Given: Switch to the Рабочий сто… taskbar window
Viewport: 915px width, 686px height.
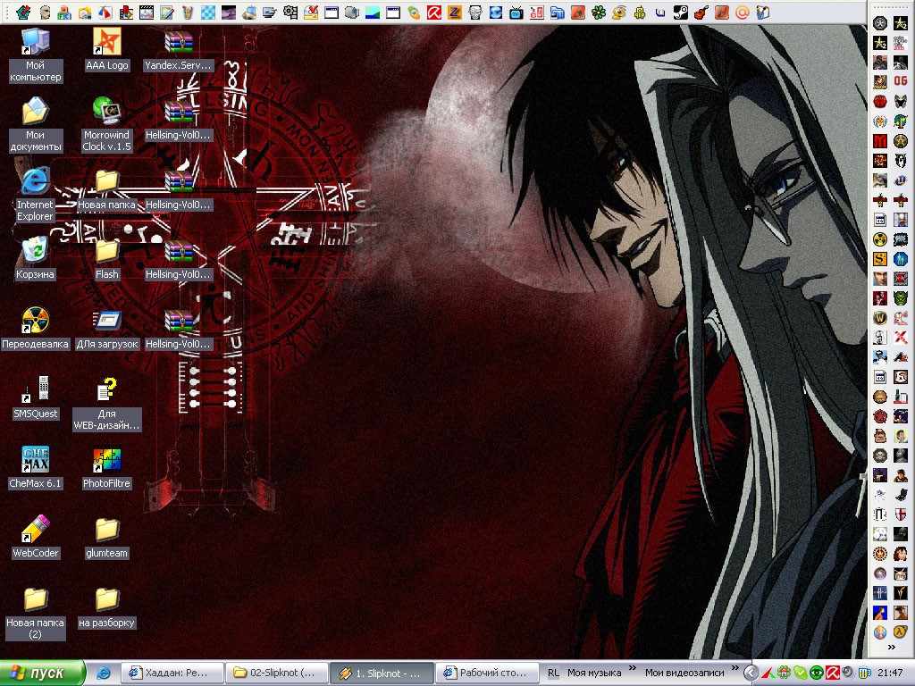Looking at the screenshot, I should [485, 673].
